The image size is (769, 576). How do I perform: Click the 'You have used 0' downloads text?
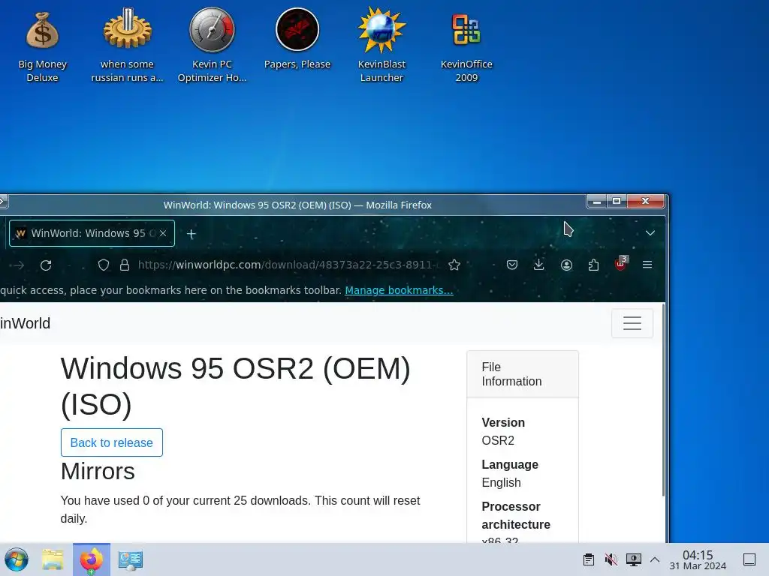click(240, 509)
